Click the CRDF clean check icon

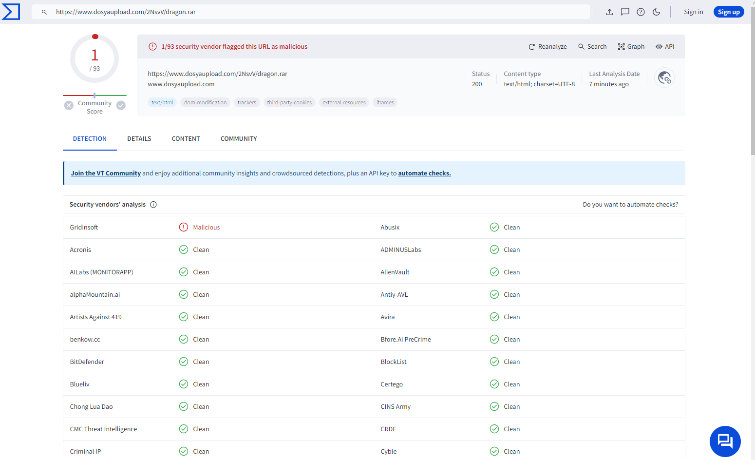click(494, 429)
